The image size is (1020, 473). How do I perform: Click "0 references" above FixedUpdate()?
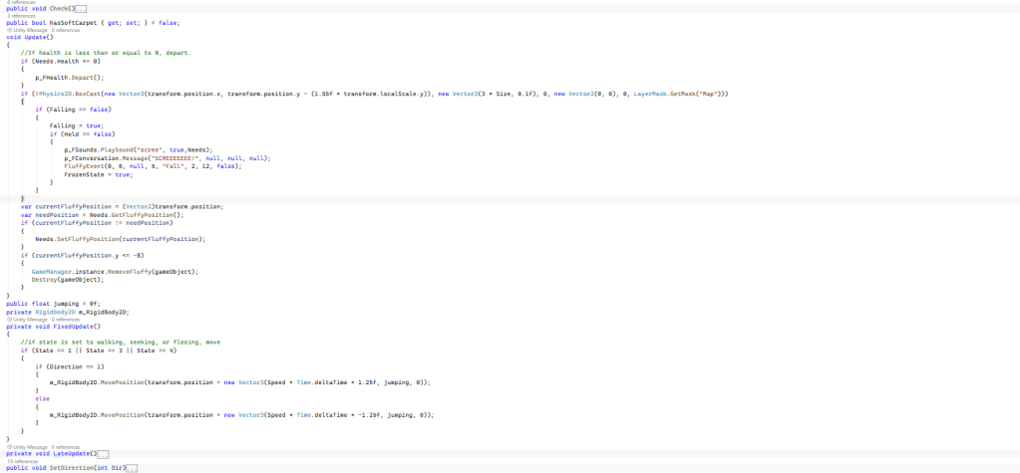[x=67, y=320]
